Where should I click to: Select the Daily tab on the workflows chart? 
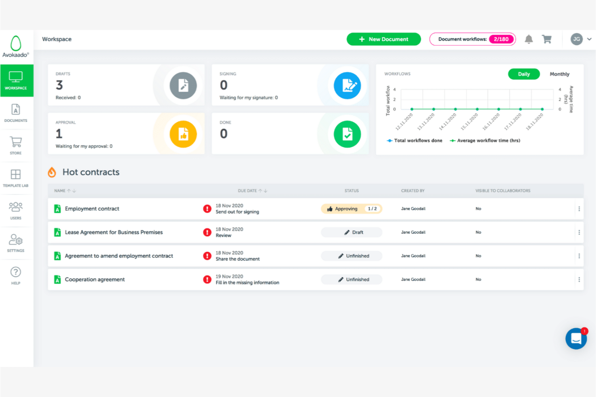524,74
